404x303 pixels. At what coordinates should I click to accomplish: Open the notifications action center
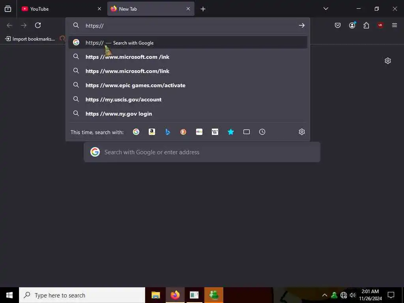(x=391, y=295)
